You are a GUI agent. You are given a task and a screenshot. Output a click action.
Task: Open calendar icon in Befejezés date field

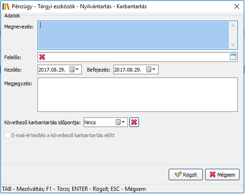(x=149, y=69)
